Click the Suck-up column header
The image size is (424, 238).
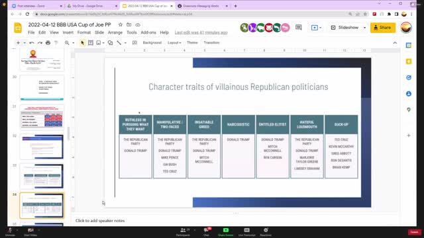[341, 124]
